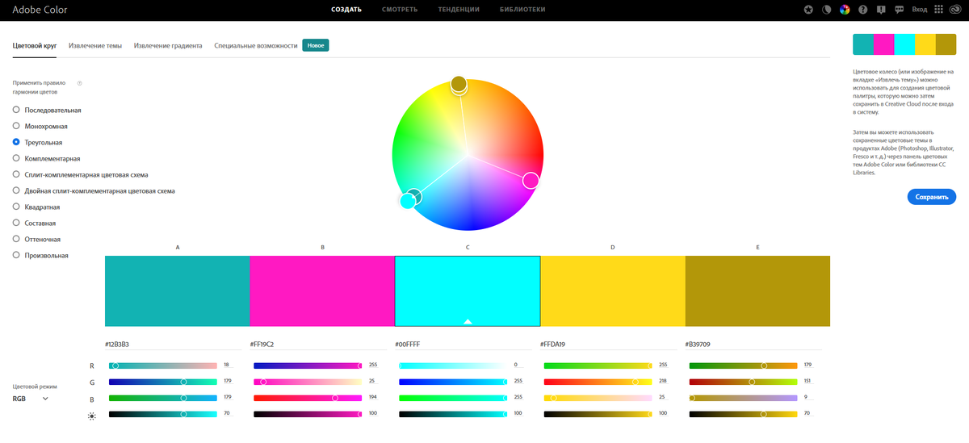Select teal color swatch A
The height and width of the screenshot is (443, 969).
(x=177, y=291)
